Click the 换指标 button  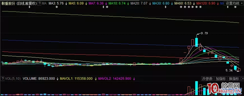pyautogui.click(x=234, y=79)
